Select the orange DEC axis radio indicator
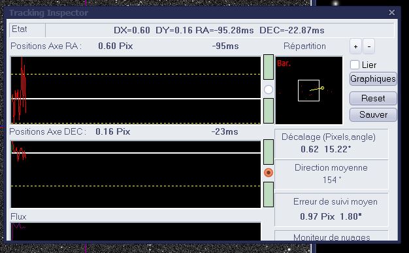Screen dimensions: 409x253 pyautogui.click(x=269, y=173)
